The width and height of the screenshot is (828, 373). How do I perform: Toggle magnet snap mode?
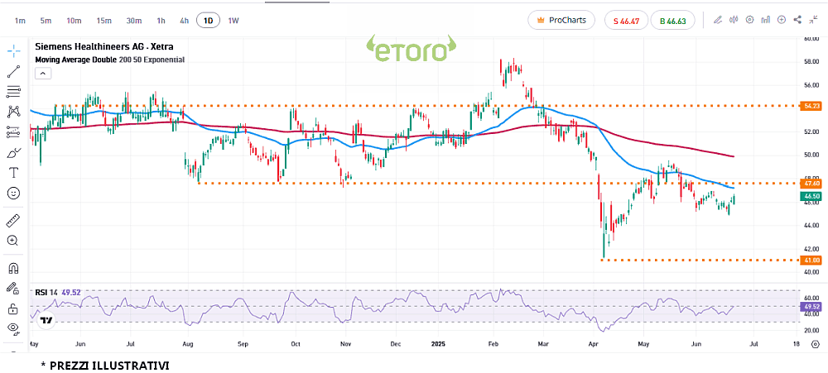click(x=13, y=269)
